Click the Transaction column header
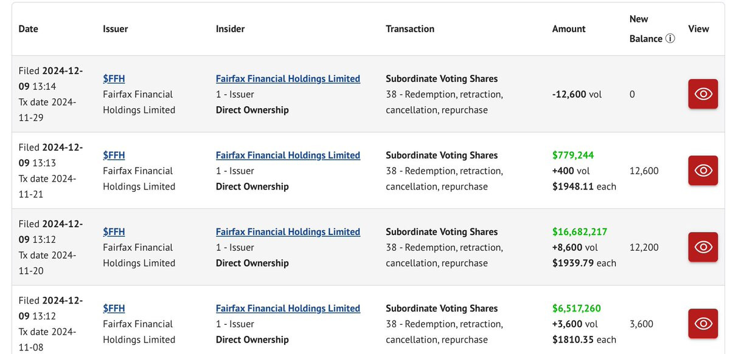Viewport: 730px width, 354px height. (x=410, y=29)
